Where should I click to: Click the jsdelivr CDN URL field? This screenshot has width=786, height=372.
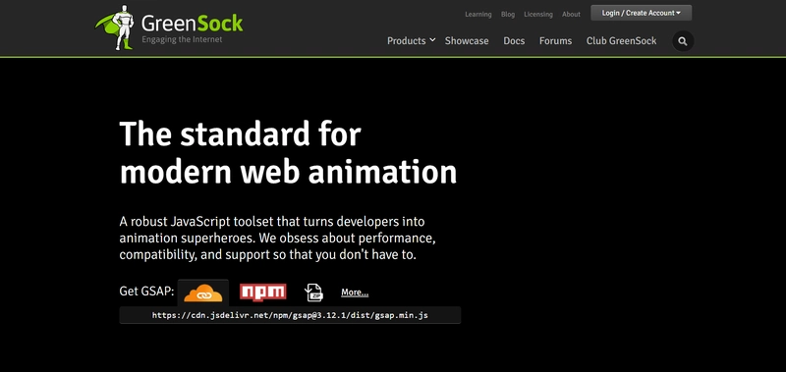point(290,315)
